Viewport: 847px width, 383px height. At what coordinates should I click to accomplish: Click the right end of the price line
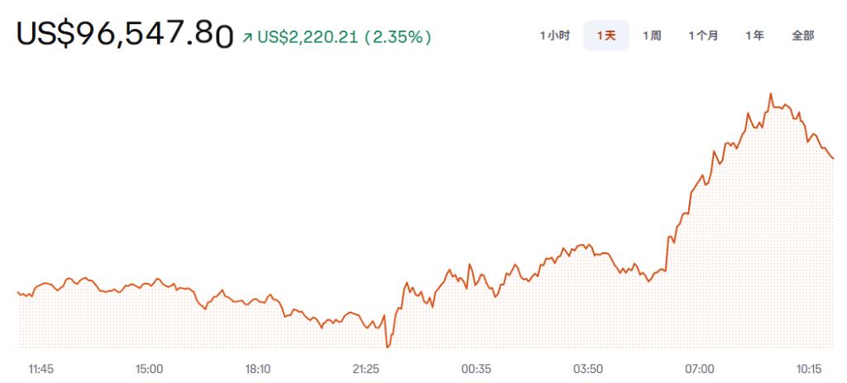[x=833, y=158]
